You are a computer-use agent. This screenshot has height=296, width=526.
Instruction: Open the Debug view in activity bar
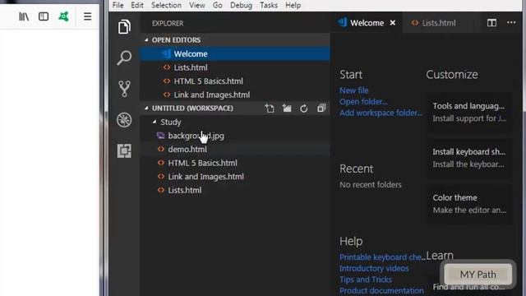124,120
